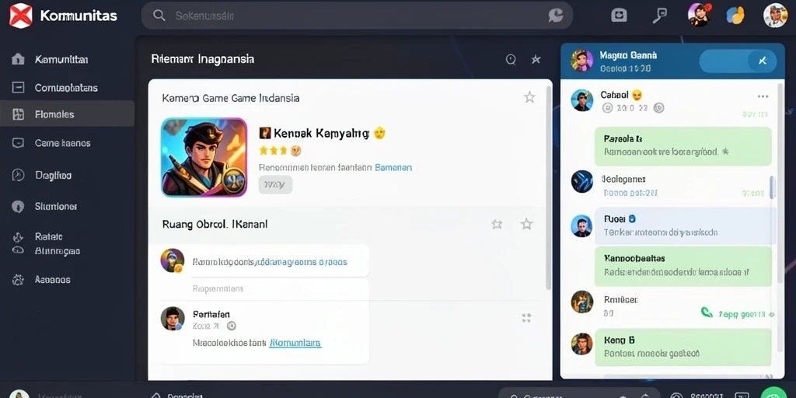Screen dimensions: 796x398
Task: Click the Fepg goo call label
Action: click(743, 315)
